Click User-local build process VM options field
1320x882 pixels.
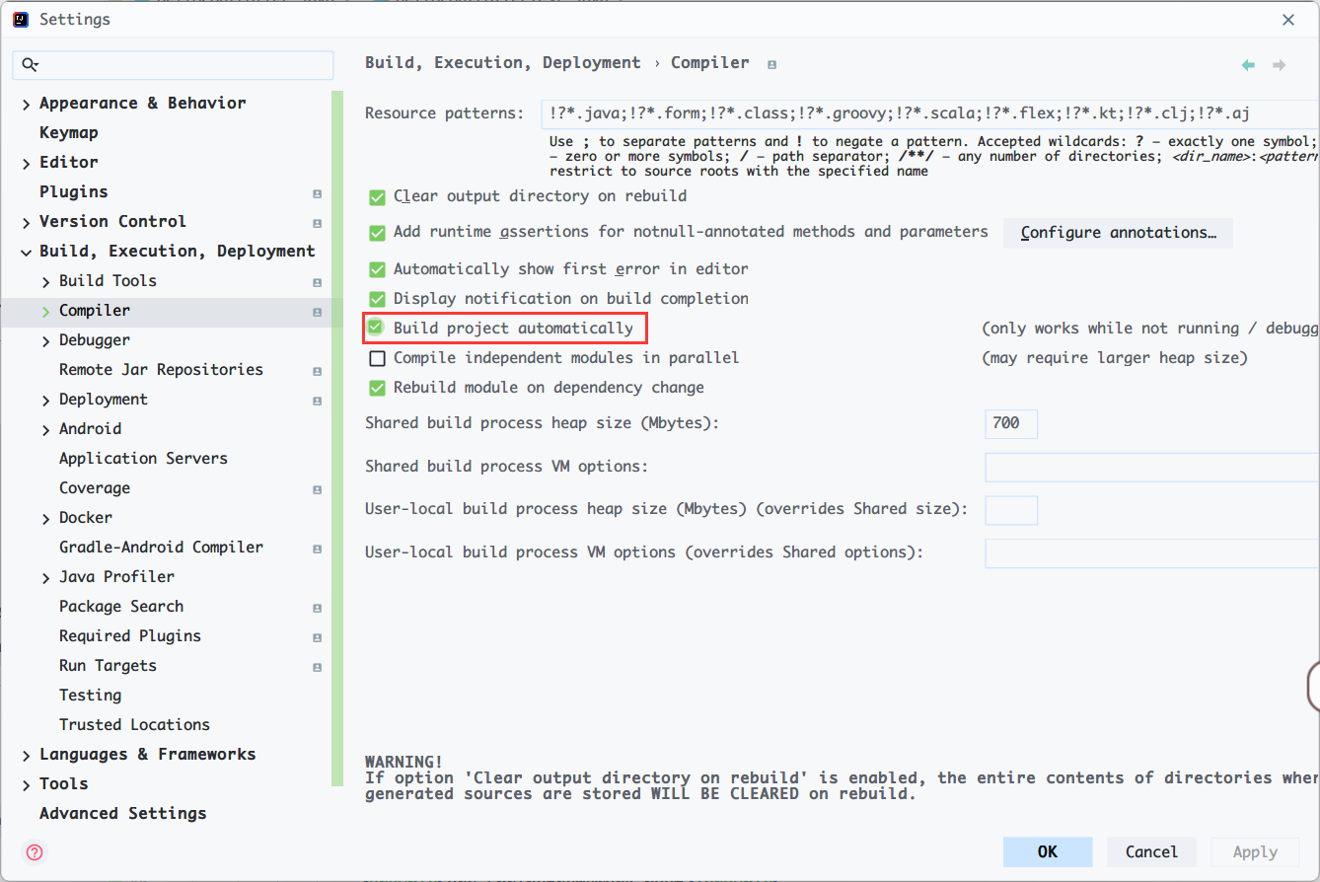click(x=1152, y=553)
